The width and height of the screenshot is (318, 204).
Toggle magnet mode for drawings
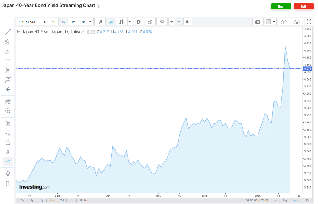click(8, 123)
